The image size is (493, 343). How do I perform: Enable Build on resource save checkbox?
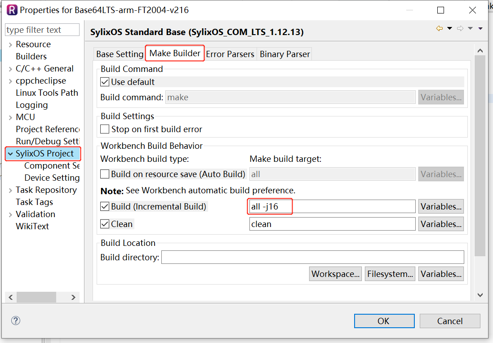105,174
